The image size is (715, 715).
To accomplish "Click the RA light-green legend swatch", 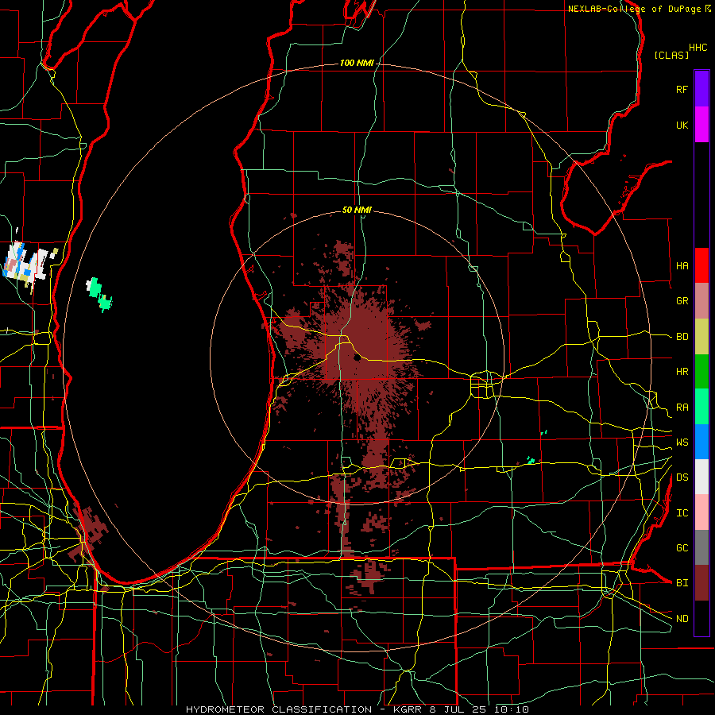I will 701,407.
